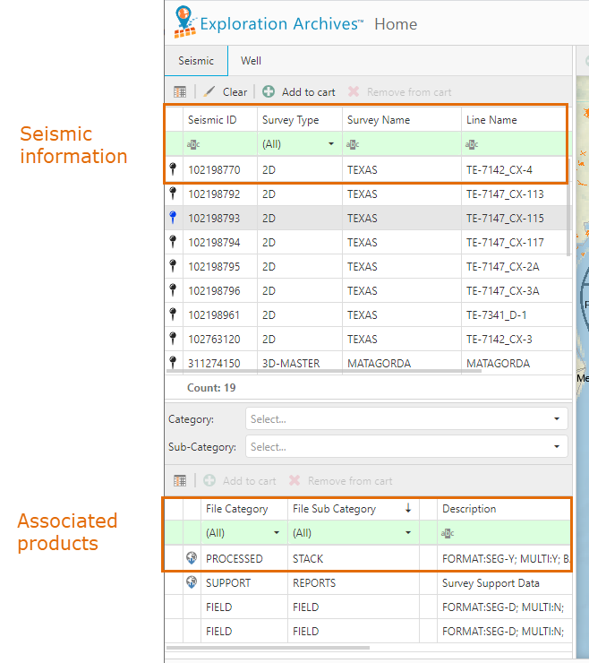Click the green Add to cart plus icon
Screen dimensions: 589x663
click(269, 91)
